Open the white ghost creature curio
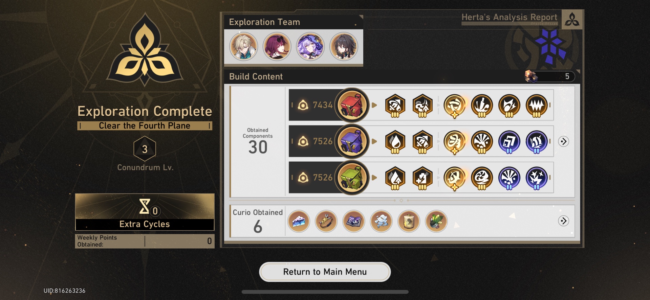This screenshot has width=650, height=300. (x=381, y=221)
